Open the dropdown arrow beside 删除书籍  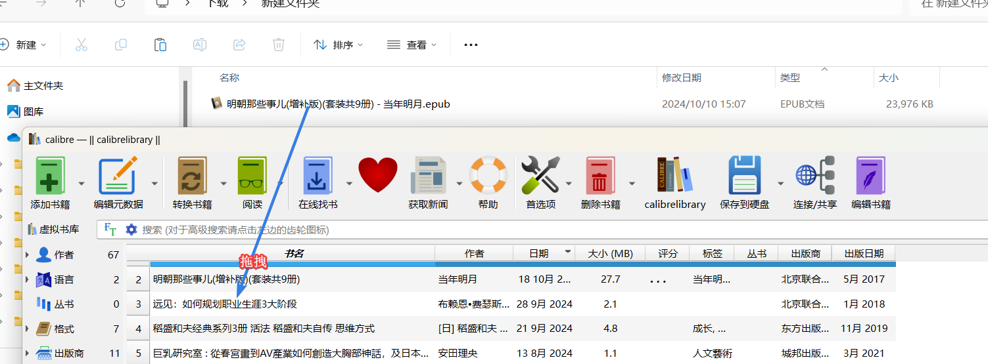(x=632, y=184)
